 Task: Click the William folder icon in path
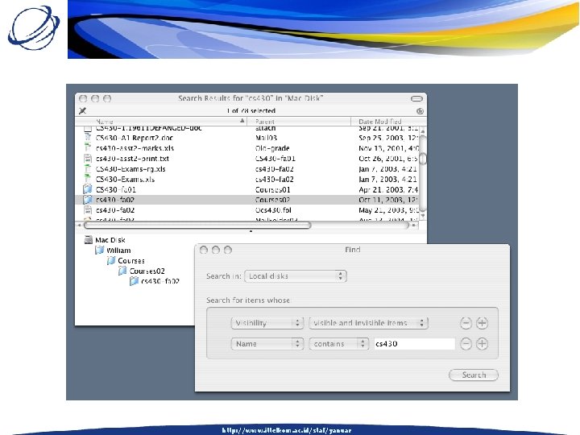pos(100,250)
